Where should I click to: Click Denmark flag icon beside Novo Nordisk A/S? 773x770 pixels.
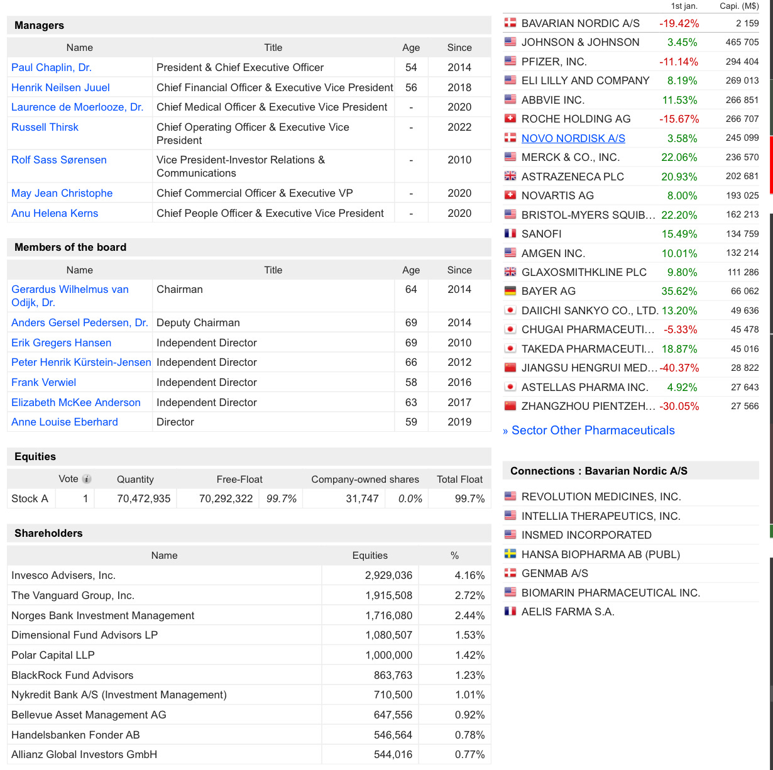pyautogui.click(x=510, y=138)
